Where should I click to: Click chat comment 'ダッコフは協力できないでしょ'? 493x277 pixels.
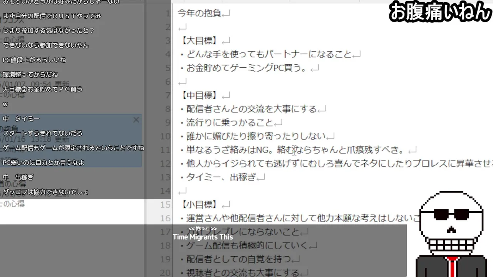coord(45,192)
